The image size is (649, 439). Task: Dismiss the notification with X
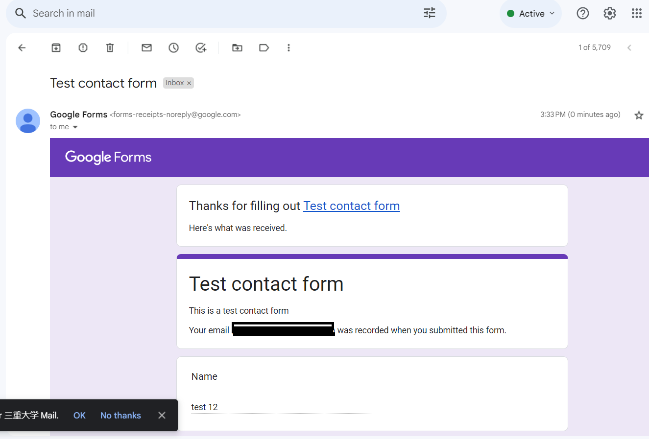[162, 416]
